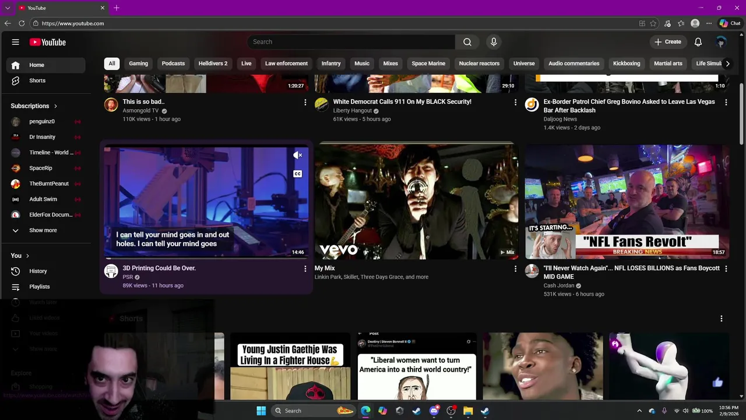Toggle captions on preview video
The image size is (746, 420).
(297, 174)
